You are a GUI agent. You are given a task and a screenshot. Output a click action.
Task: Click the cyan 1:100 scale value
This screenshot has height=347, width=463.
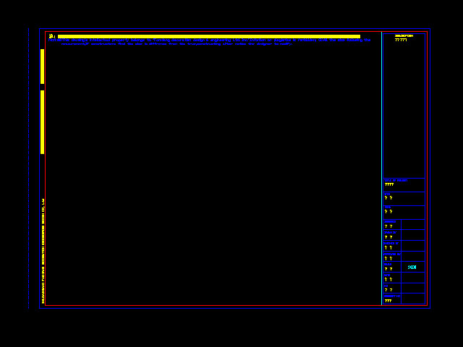(412, 267)
